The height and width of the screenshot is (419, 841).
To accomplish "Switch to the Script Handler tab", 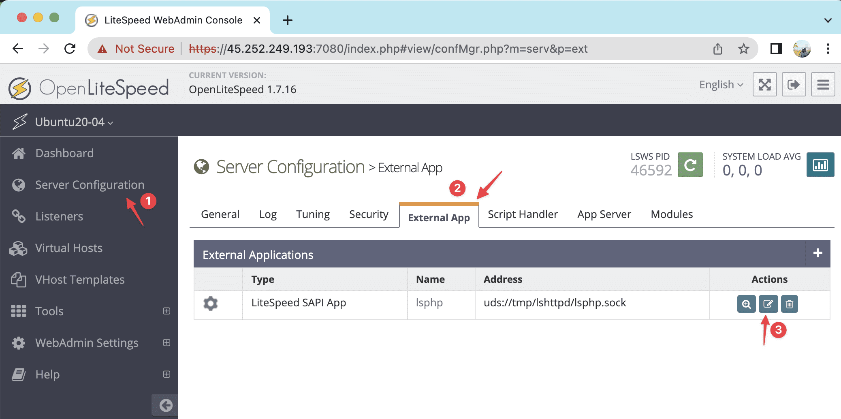I will [x=523, y=214].
